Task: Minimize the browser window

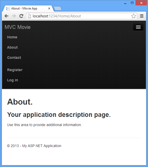Action: pos(125,3)
